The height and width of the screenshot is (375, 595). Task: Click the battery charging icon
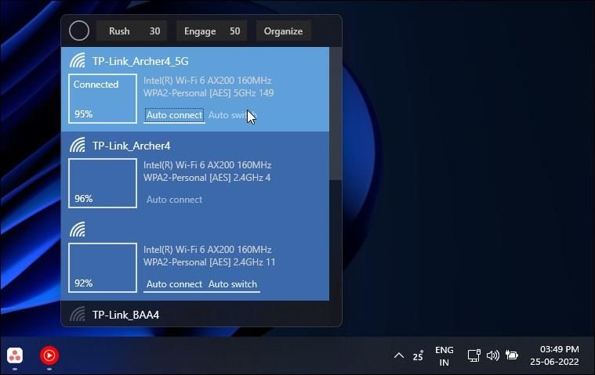(512, 355)
